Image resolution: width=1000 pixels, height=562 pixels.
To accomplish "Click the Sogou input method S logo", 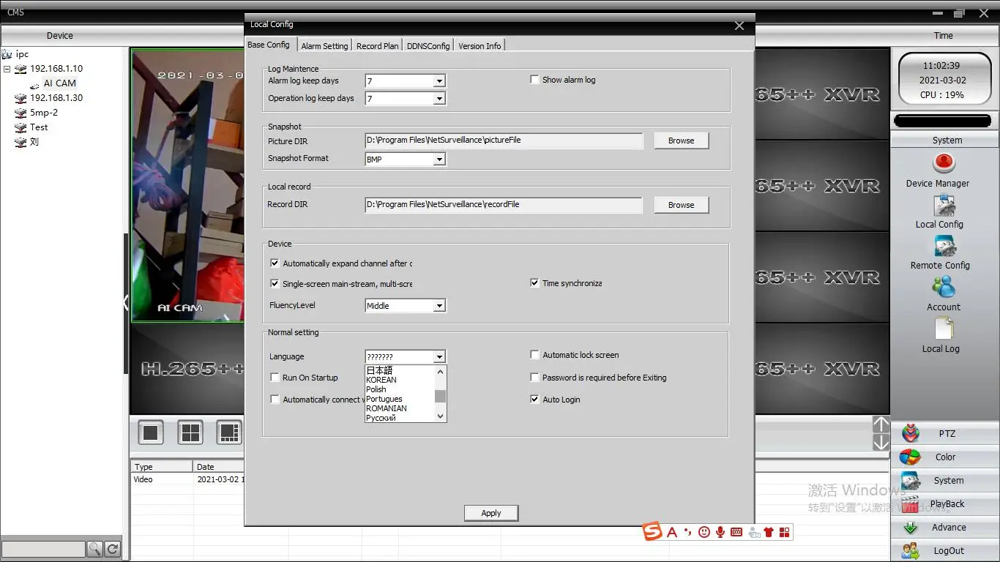I will pos(652,532).
